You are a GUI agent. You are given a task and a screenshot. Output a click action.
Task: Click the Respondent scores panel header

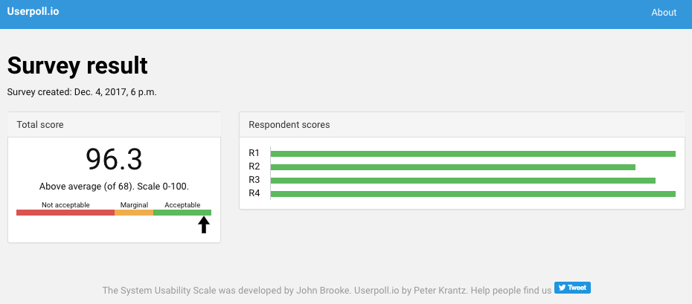tap(462, 125)
